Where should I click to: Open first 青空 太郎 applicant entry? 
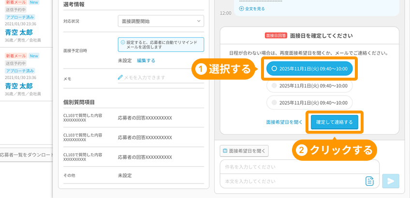19,32
